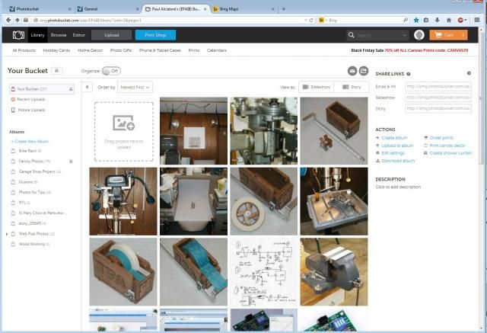Click the Upload button
This screenshot has width=487, height=333.
(112, 35)
